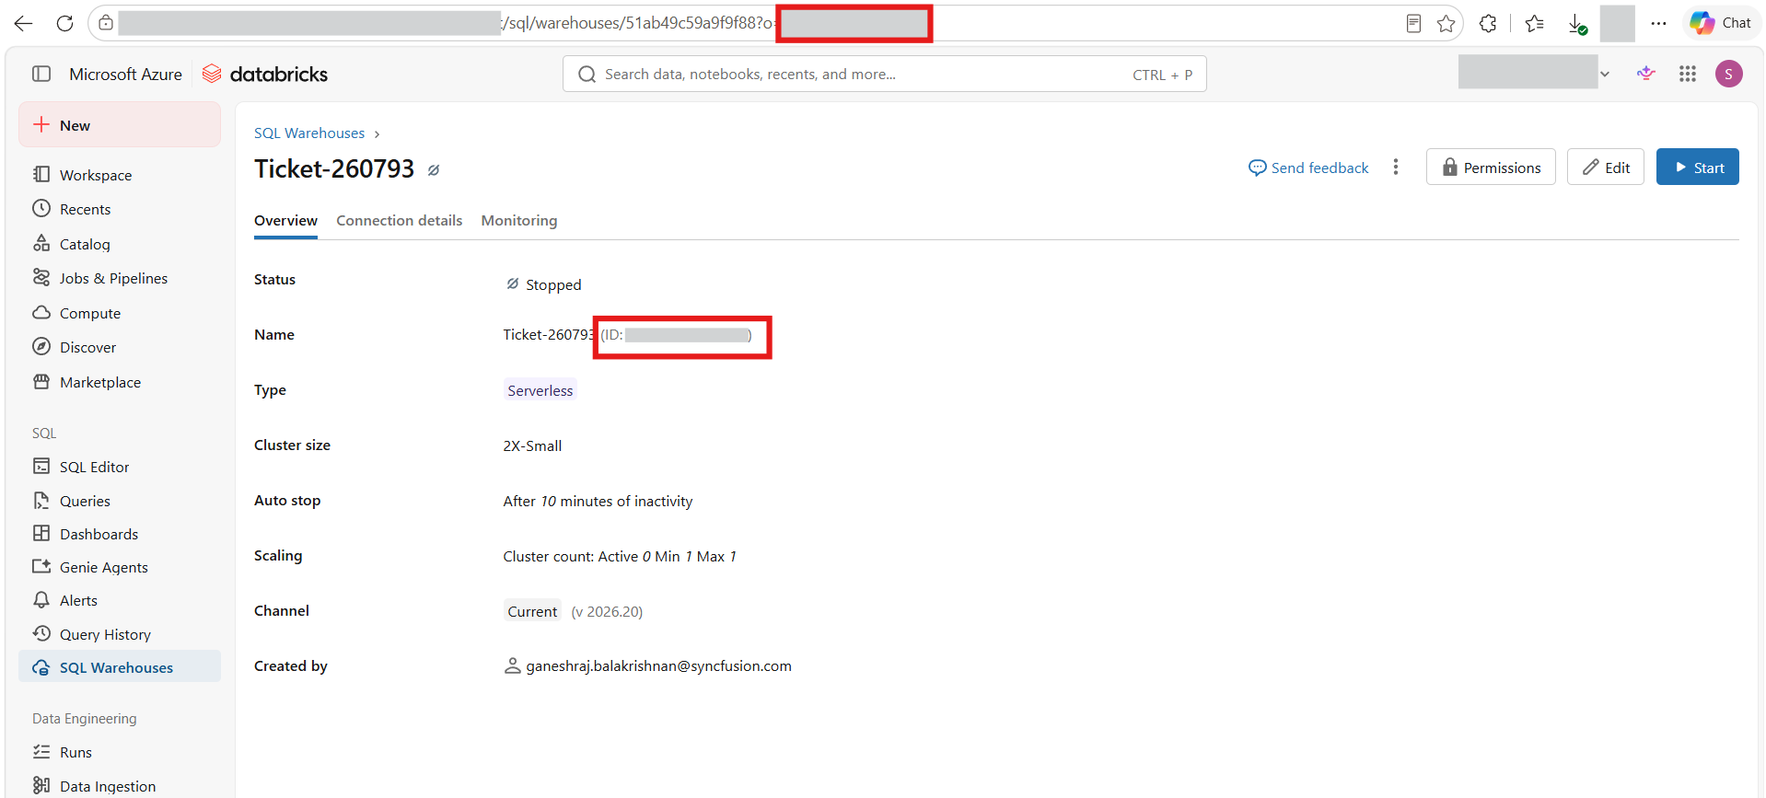Open the apps grid switcher icon
Screen dimensions: 1766x798
(x=1688, y=74)
